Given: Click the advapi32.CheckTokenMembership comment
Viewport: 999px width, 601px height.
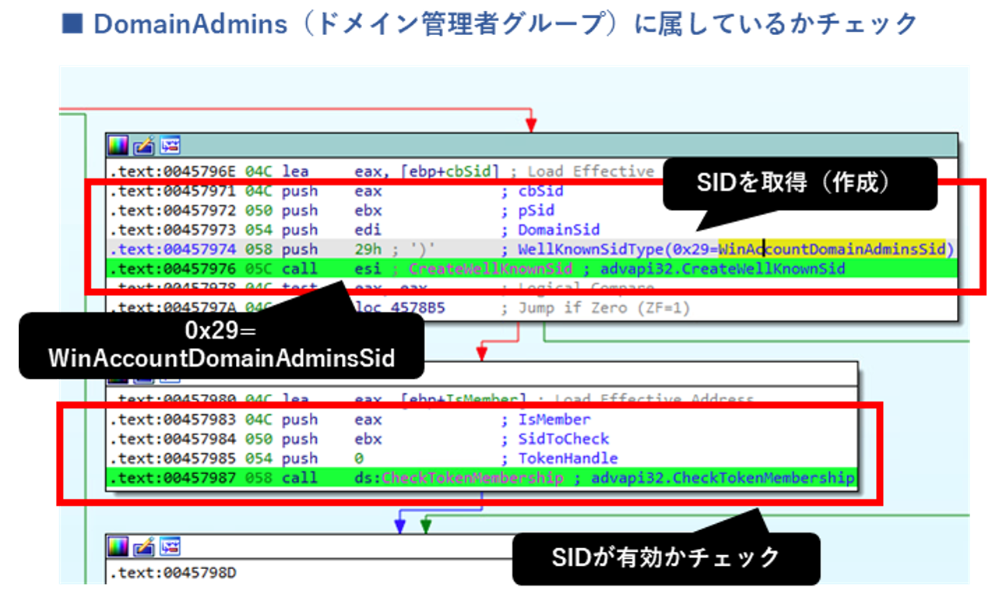Looking at the screenshot, I should point(722,477).
